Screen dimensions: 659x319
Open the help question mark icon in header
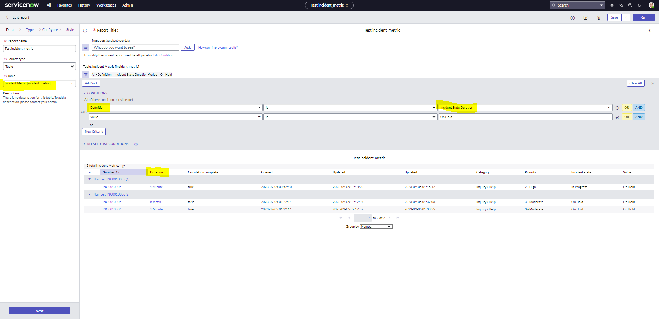(x=630, y=5)
